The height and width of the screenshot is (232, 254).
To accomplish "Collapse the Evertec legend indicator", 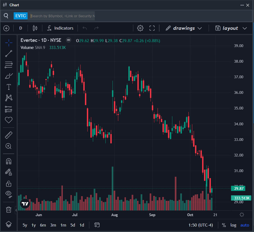I will pos(69,40).
